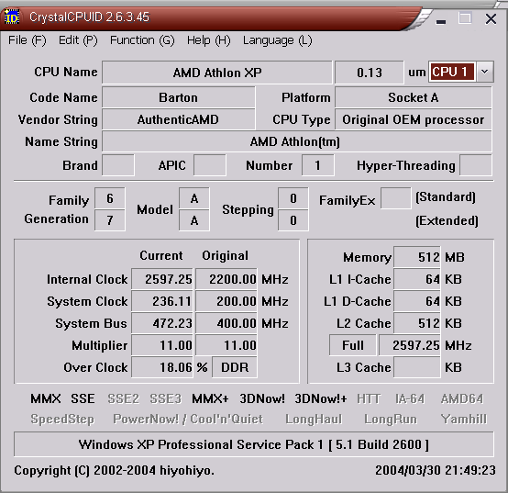Click current System Bus 472.23
Image resolution: width=508 pixels, height=493 pixels.
[162, 323]
